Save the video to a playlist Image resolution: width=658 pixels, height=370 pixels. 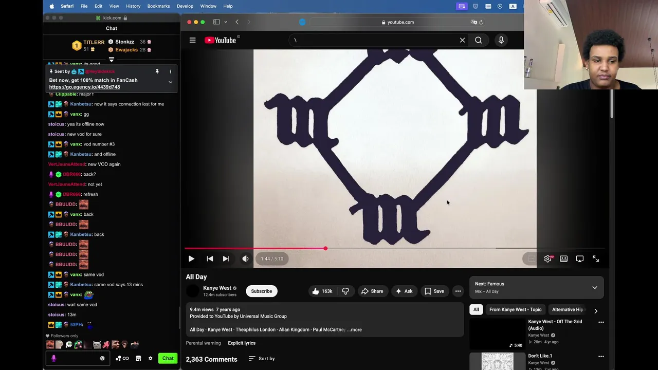pyautogui.click(x=434, y=291)
